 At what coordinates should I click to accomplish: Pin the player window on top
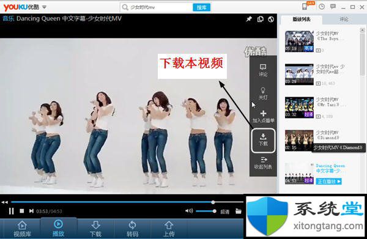(x=249, y=19)
